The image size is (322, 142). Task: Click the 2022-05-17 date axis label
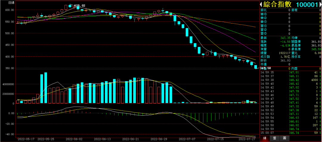(26, 139)
